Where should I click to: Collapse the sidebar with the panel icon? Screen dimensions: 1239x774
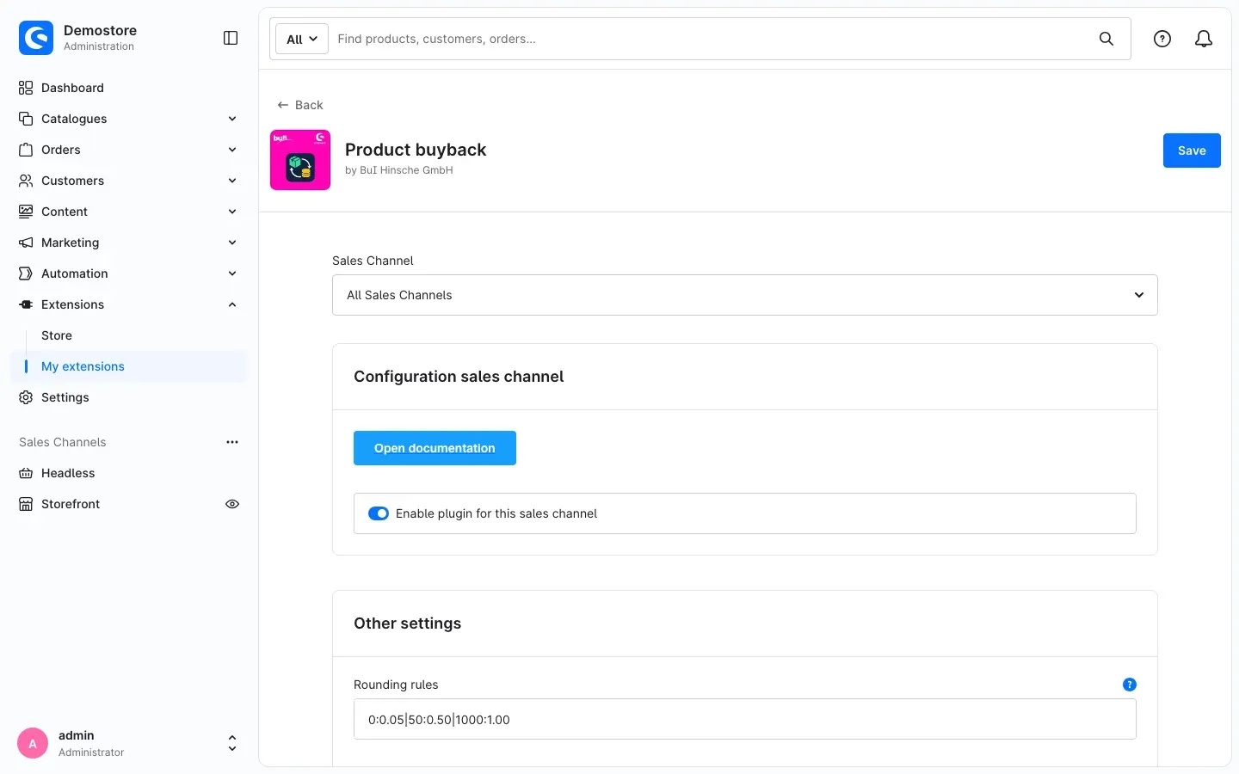click(x=231, y=38)
